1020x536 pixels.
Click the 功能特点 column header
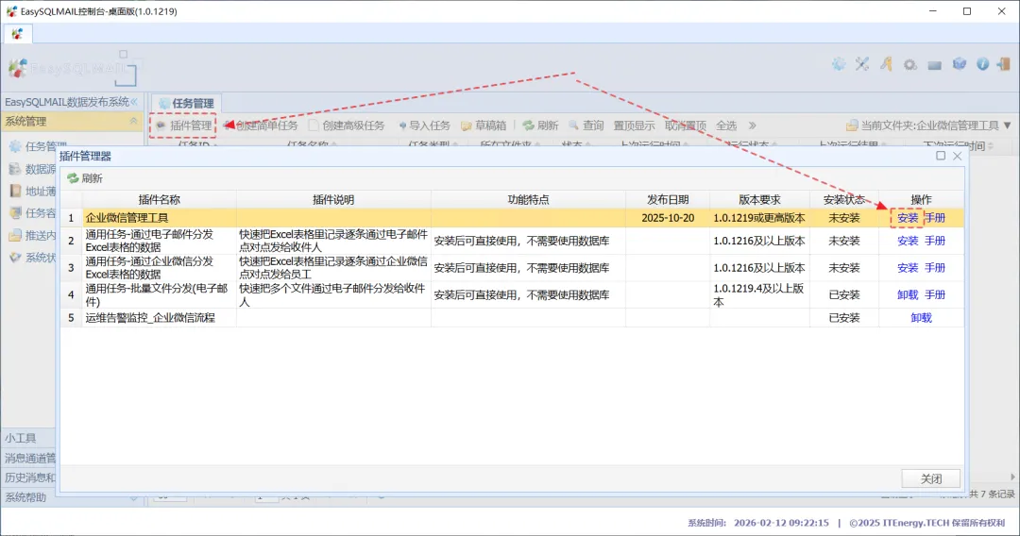(x=528, y=199)
